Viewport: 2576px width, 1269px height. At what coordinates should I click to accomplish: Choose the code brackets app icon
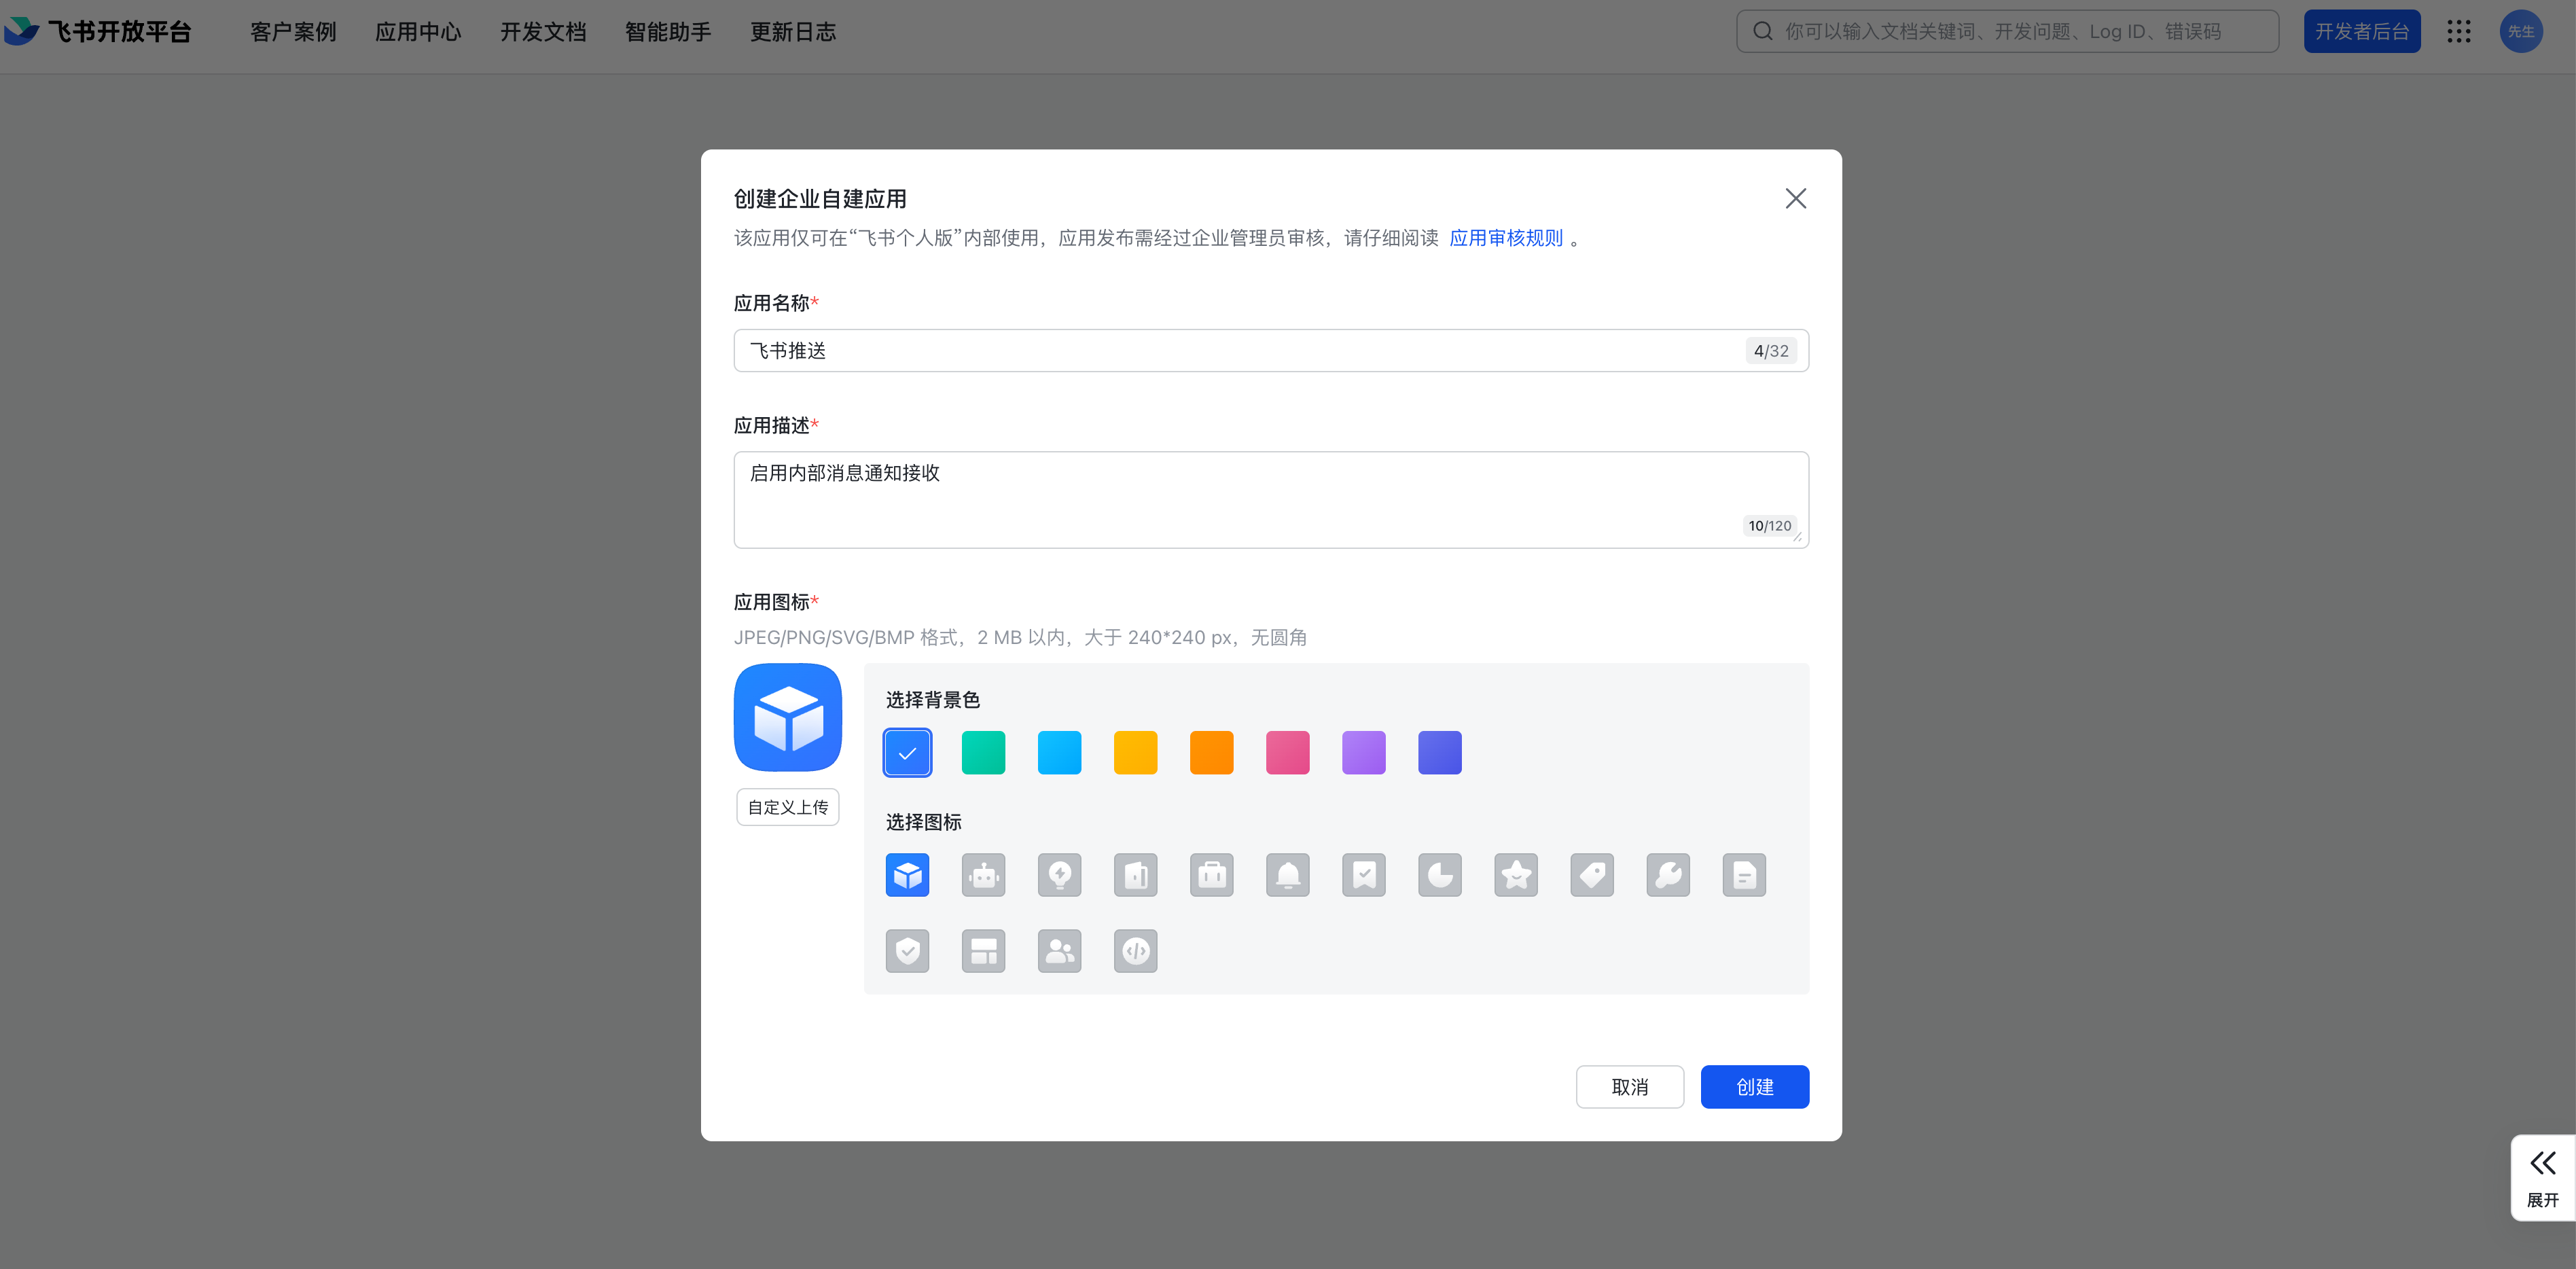point(1135,951)
